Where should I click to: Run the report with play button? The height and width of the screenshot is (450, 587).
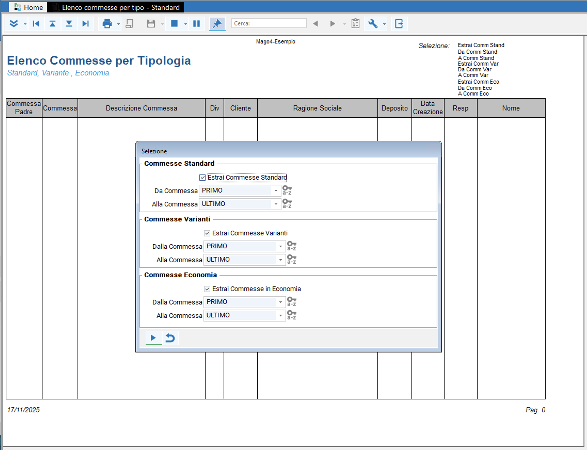coord(154,338)
